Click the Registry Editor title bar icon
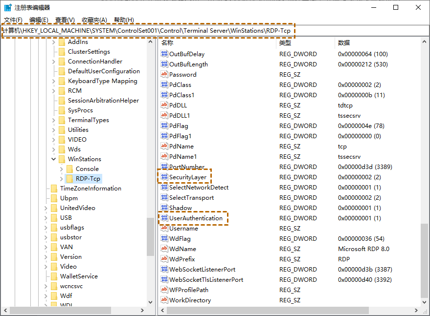 (x=6, y=7)
